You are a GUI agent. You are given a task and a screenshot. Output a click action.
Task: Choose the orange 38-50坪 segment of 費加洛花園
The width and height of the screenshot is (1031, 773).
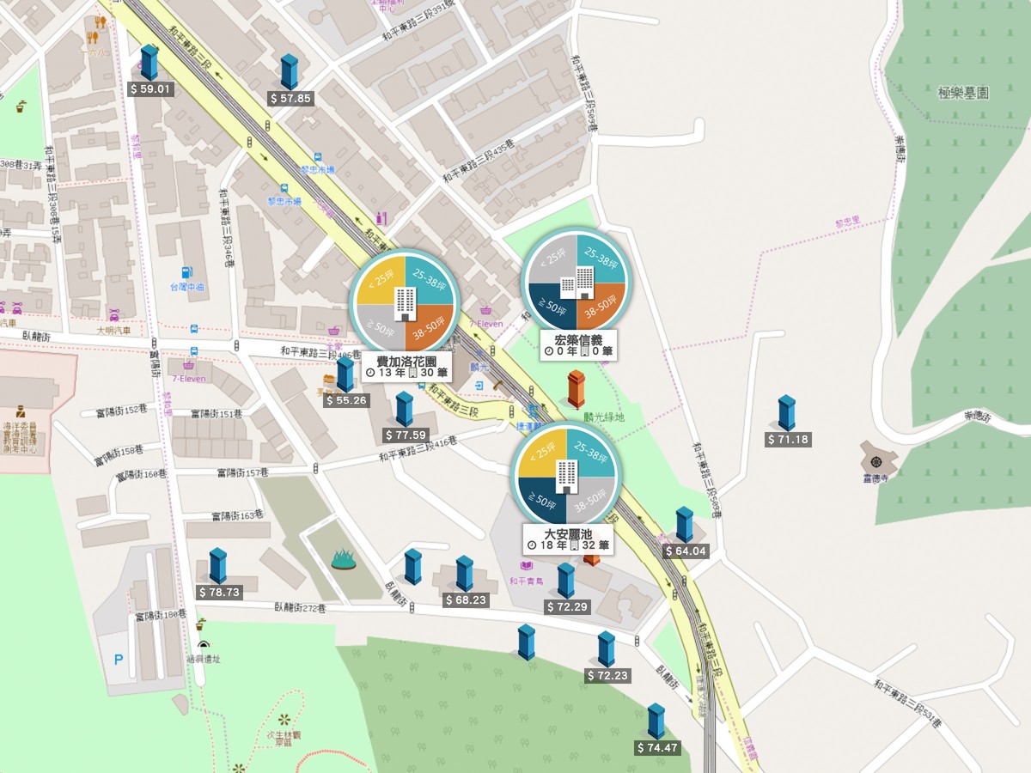pyautogui.click(x=430, y=327)
